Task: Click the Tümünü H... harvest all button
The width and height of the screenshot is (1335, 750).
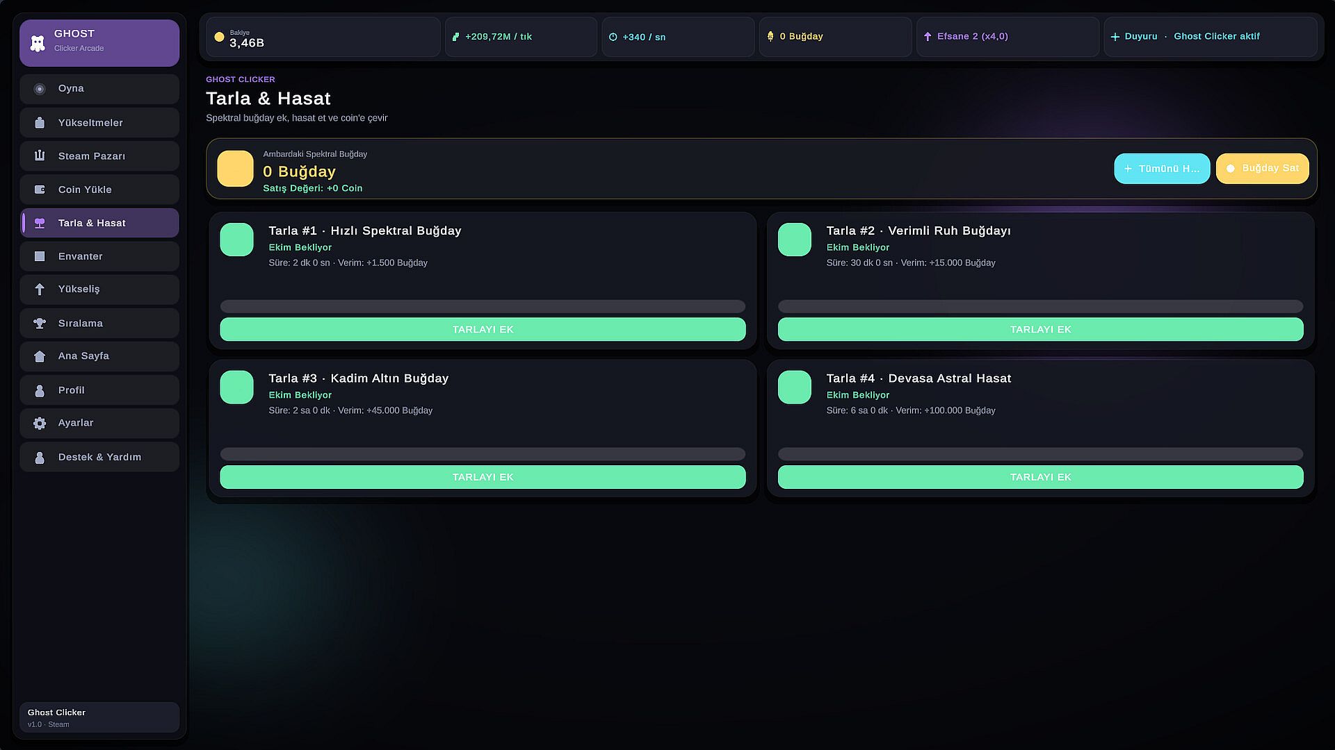Action: [x=1162, y=169]
